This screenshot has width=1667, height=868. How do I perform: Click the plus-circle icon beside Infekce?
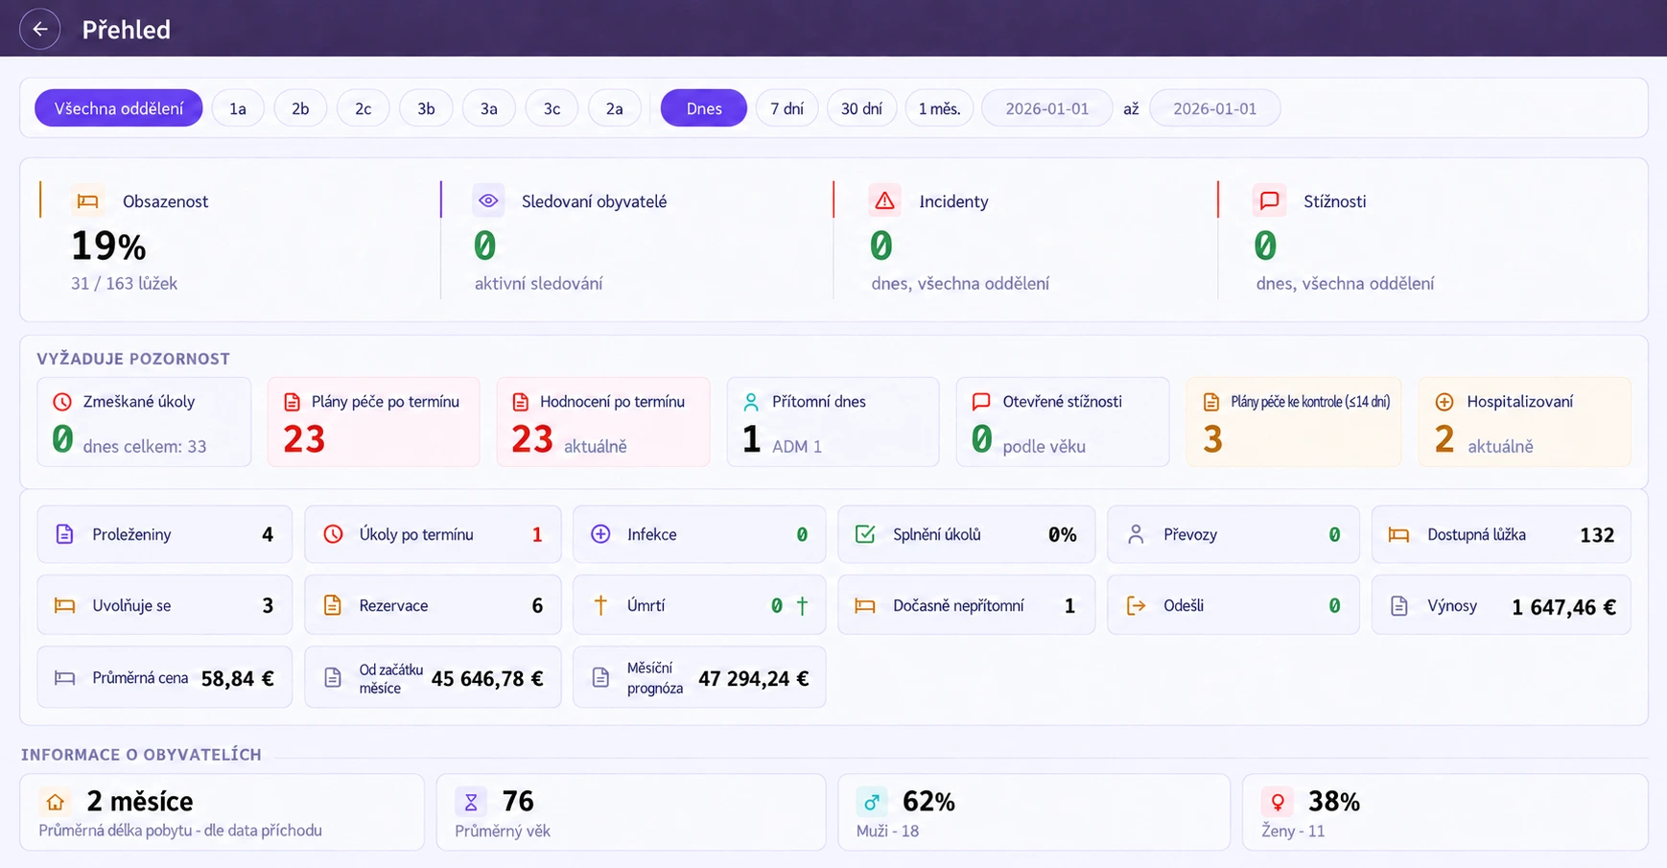tap(600, 534)
